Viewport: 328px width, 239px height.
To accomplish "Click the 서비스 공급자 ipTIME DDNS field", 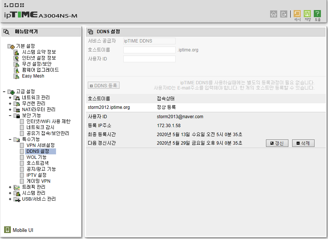I will (x=149, y=41).
